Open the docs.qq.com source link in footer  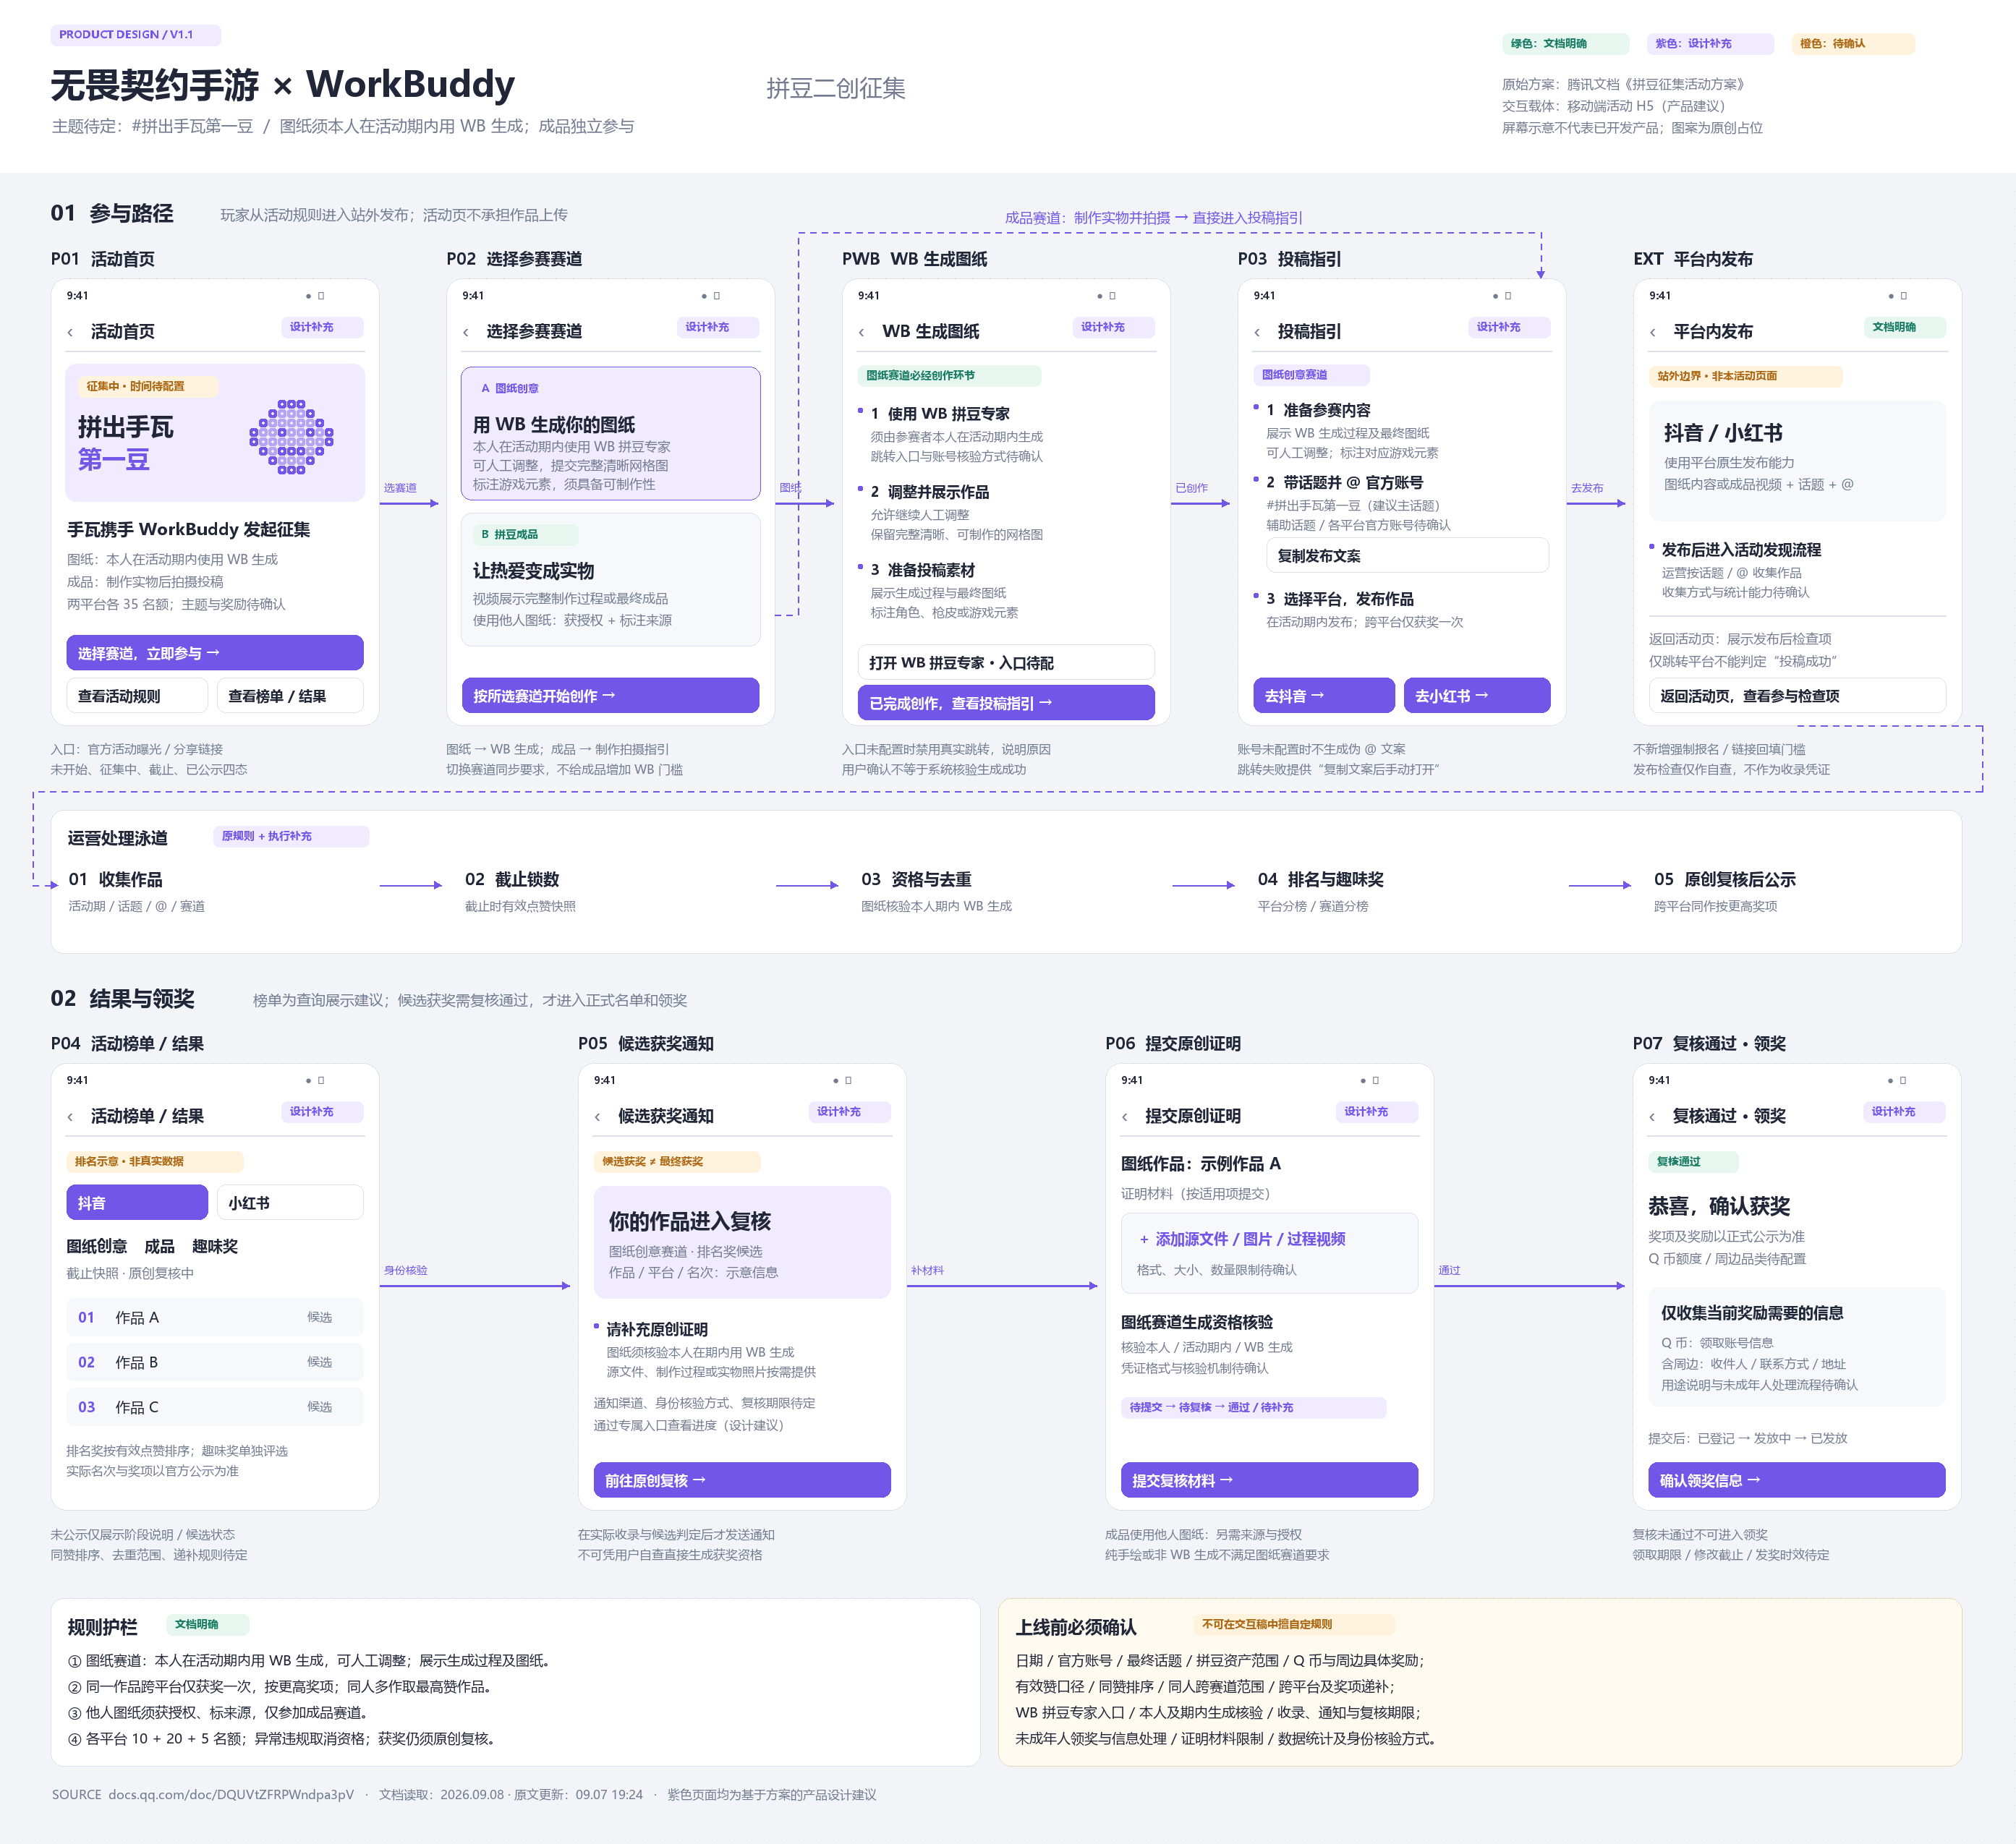point(231,1795)
